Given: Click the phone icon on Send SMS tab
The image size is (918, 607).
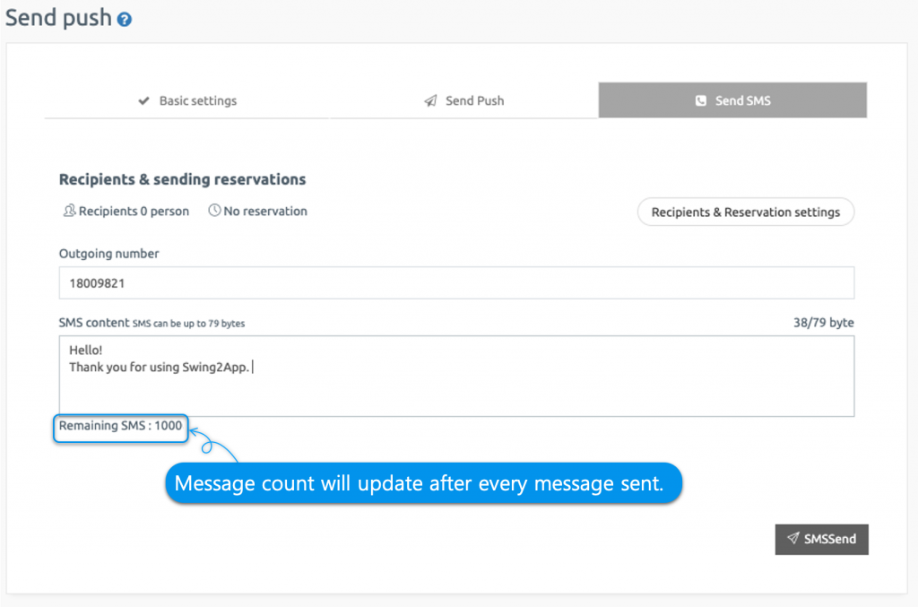Looking at the screenshot, I should [x=700, y=100].
